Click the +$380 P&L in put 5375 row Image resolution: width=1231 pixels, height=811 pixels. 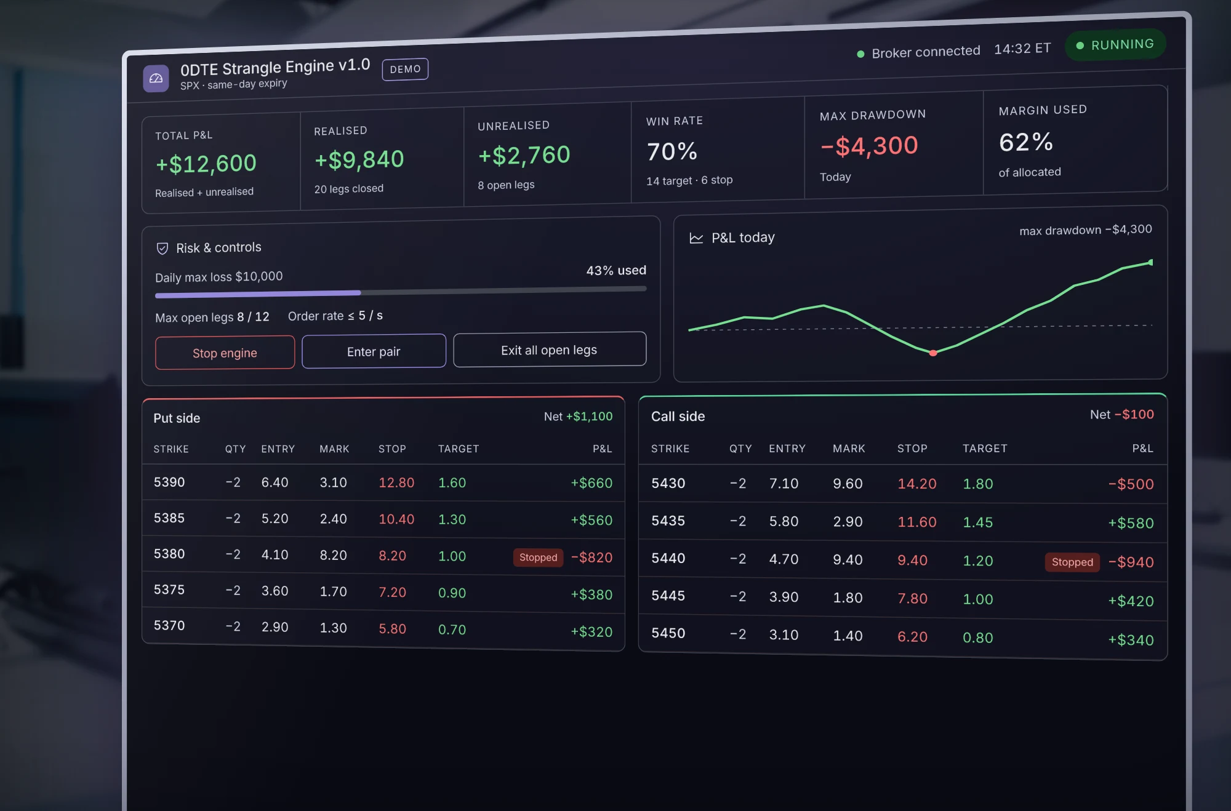click(591, 594)
